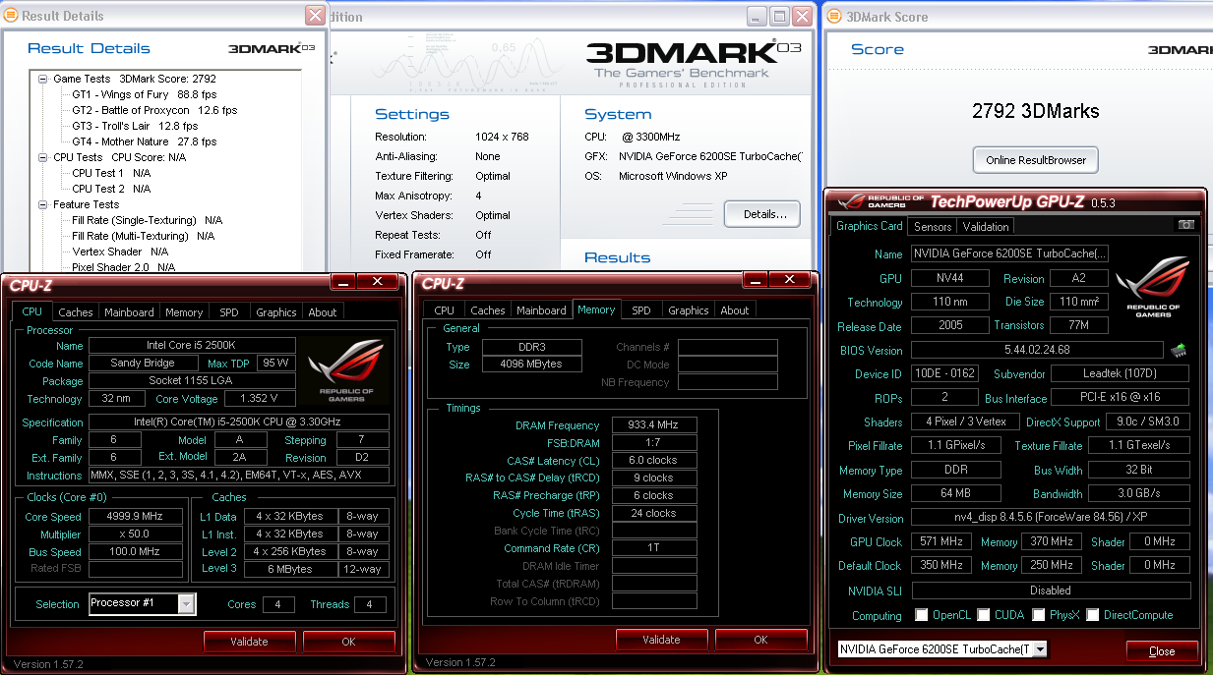1213x675 pixels.
Task: Open About tab in left CPU-Z window
Action: 323,312
